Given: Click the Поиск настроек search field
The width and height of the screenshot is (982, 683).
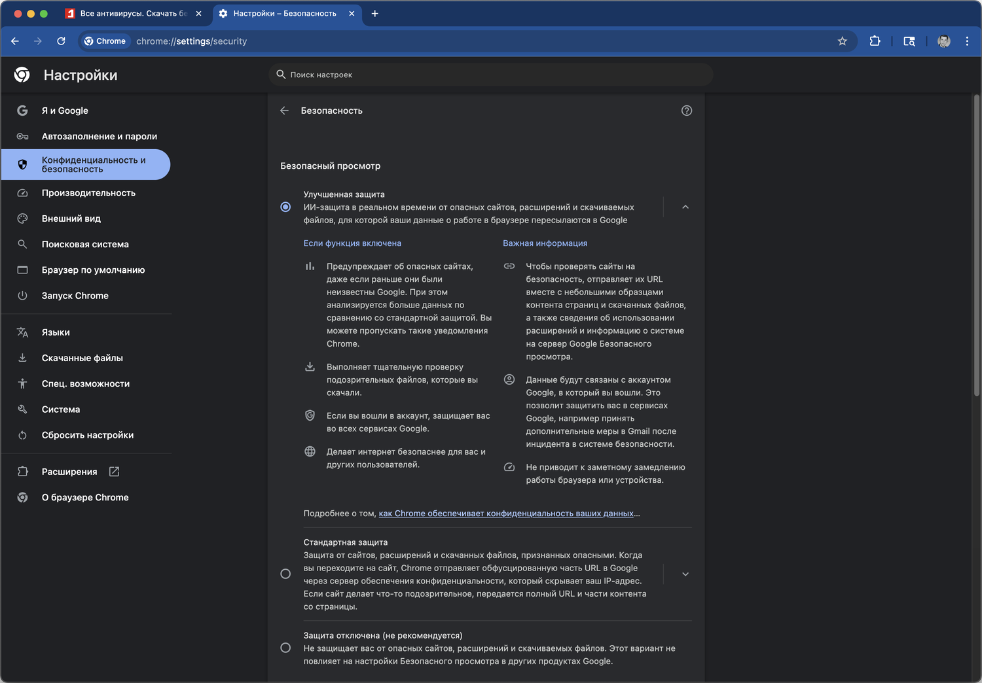Looking at the screenshot, I should click(x=491, y=75).
